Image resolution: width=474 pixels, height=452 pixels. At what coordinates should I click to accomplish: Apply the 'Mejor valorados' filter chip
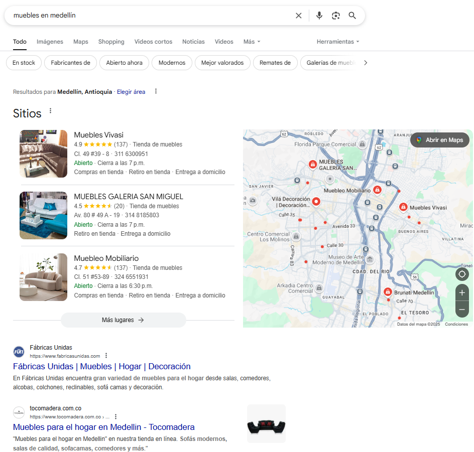point(222,63)
